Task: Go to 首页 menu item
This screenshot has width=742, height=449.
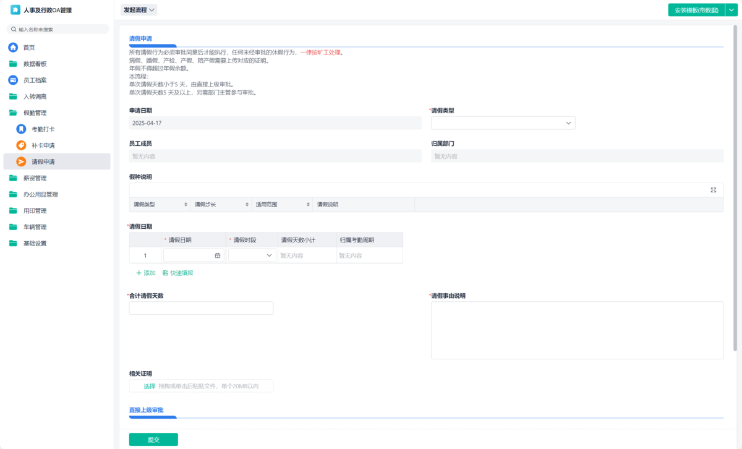Action: click(57, 48)
